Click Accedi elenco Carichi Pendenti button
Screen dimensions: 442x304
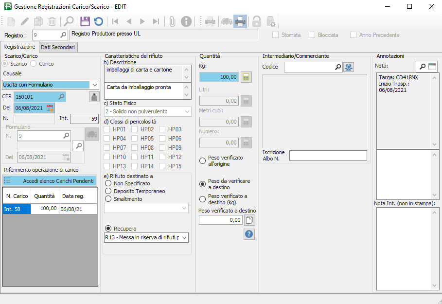pos(50,181)
